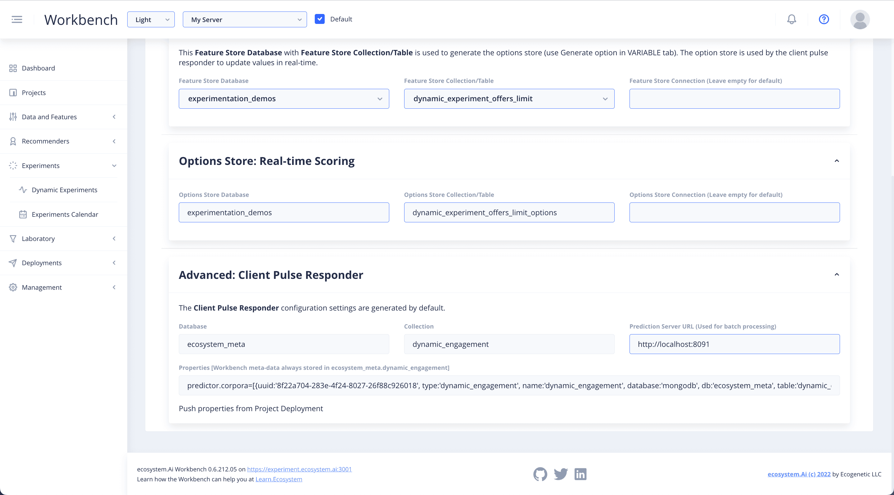
Task: Click the Prediction Server URL input field
Action: (734, 344)
